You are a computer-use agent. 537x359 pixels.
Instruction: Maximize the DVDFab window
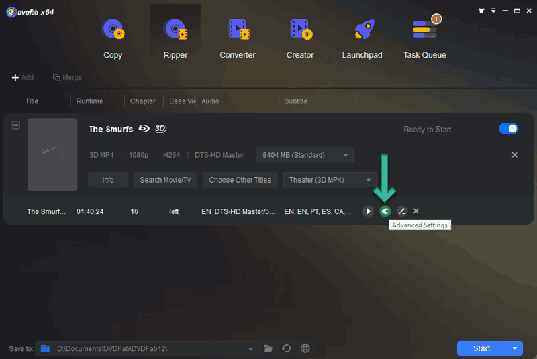click(x=517, y=11)
